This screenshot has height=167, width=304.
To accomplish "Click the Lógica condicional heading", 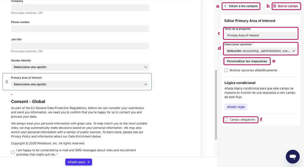I will pyautogui.click(x=240, y=83).
